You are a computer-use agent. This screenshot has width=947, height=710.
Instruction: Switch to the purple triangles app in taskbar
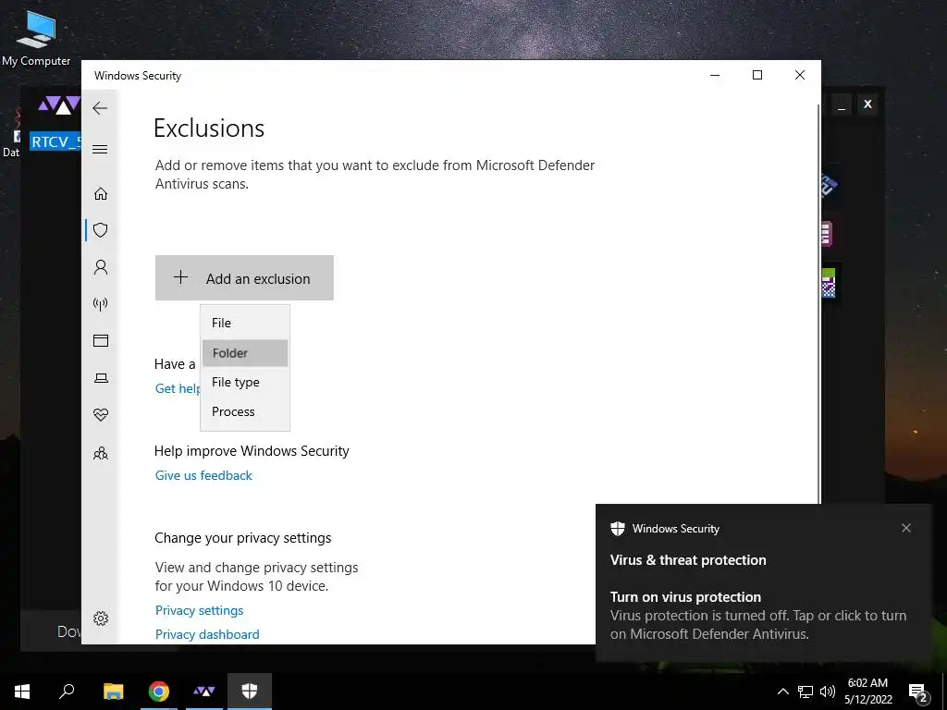coord(204,692)
